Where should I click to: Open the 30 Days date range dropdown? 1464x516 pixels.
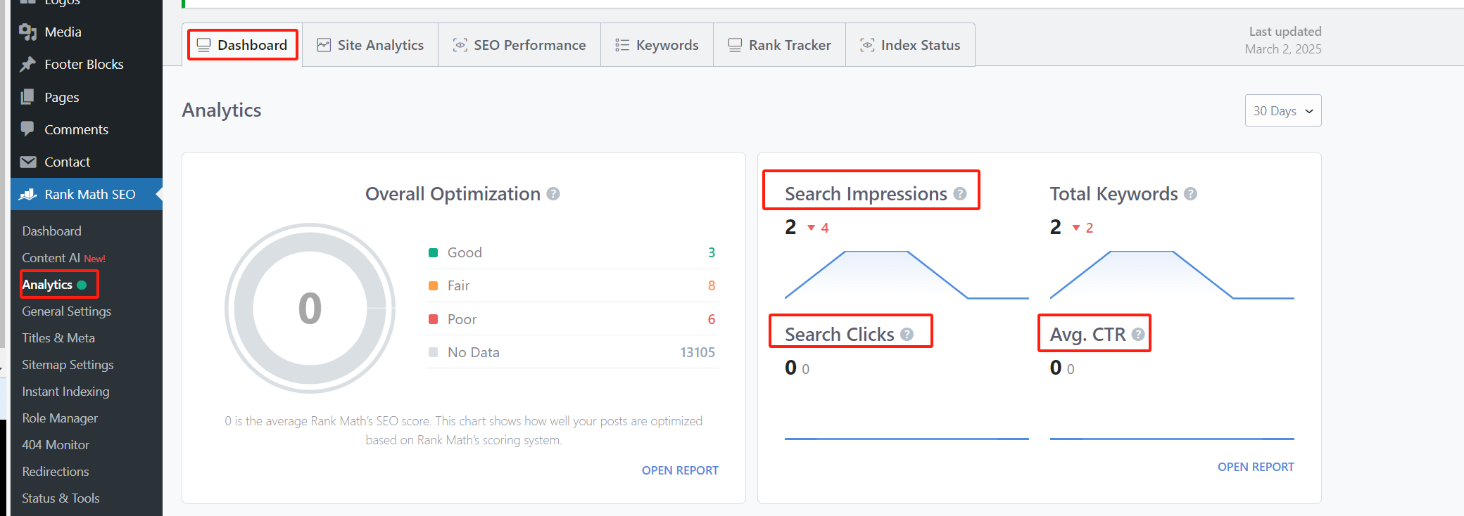[1282, 110]
